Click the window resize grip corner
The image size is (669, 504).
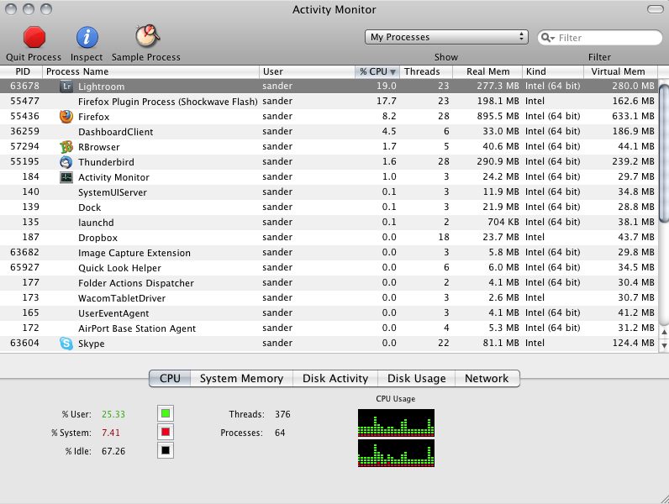663,498
